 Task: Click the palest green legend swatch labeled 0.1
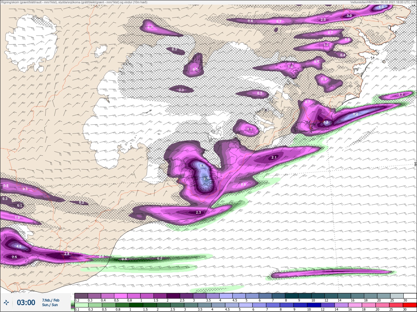click(x=81, y=305)
